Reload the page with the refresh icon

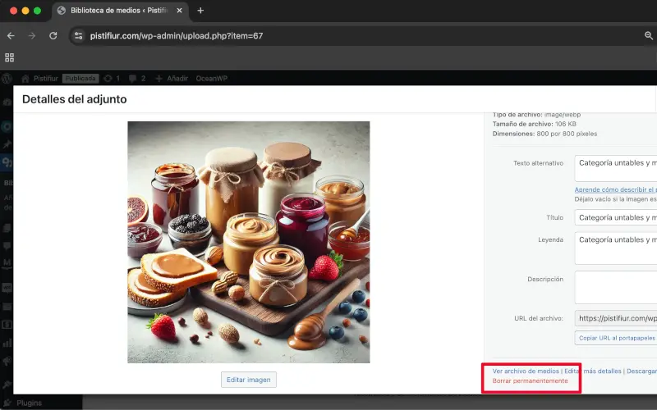click(x=53, y=36)
